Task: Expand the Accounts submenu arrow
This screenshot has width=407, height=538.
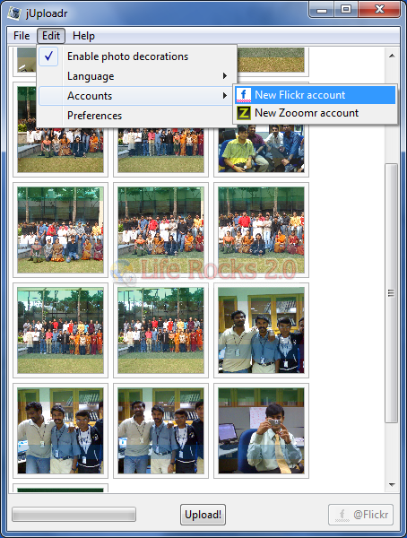Action: pos(225,95)
